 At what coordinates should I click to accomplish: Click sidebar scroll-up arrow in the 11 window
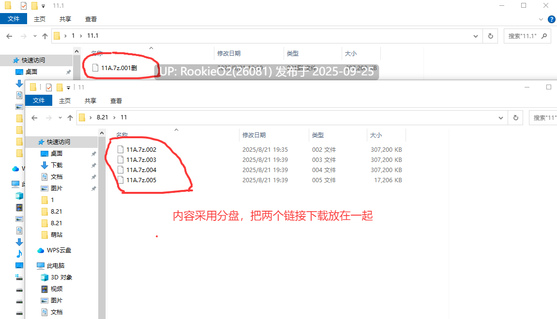pos(102,133)
